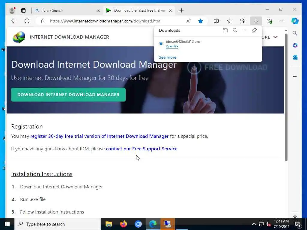Open Outlook sidebar icon
Screen dimensions: 307x230
tap(295, 57)
